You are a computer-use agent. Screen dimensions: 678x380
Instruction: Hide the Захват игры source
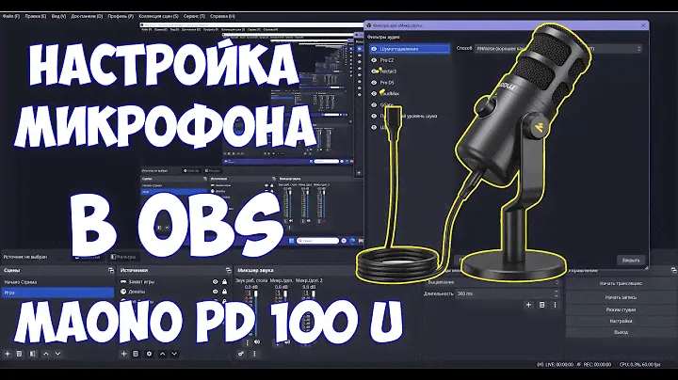tap(216, 281)
